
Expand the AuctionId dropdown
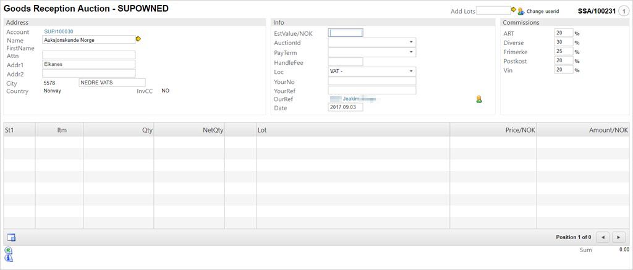click(411, 43)
